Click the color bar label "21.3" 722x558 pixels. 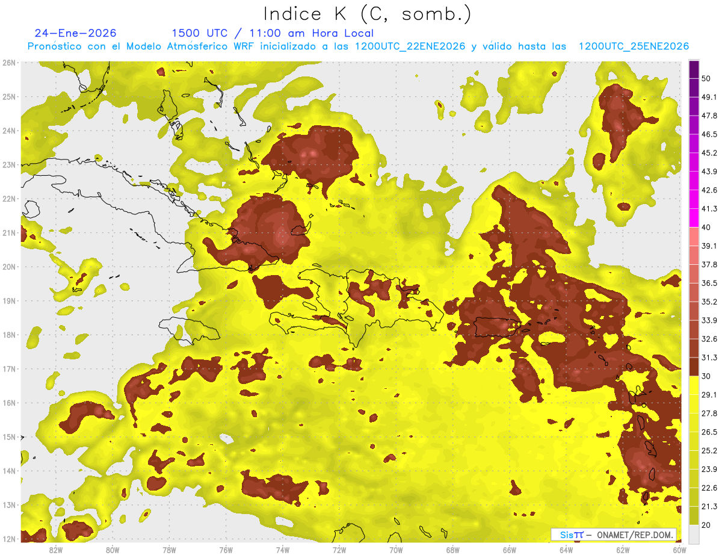click(x=709, y=506)
